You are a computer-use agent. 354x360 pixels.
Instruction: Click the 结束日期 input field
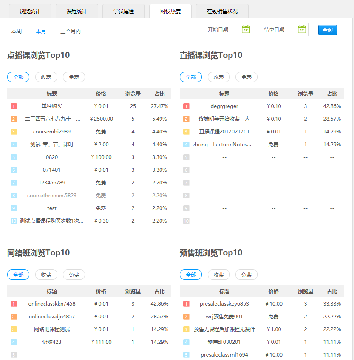click(x=279, y=29)
